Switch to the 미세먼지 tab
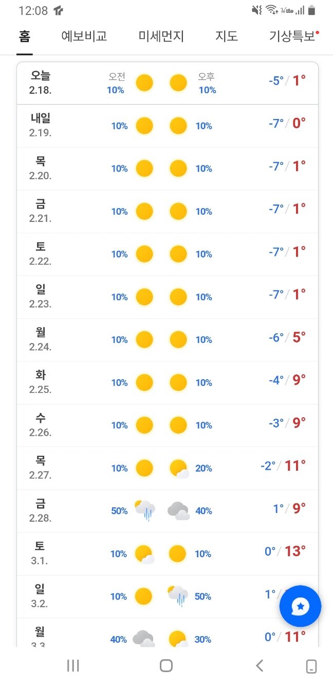This screenshot has height=686, width=333. (161, 37)
